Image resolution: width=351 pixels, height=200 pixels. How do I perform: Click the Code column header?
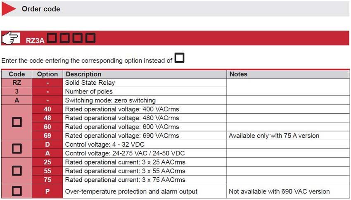pyautogui.click(x=17, y=74)
